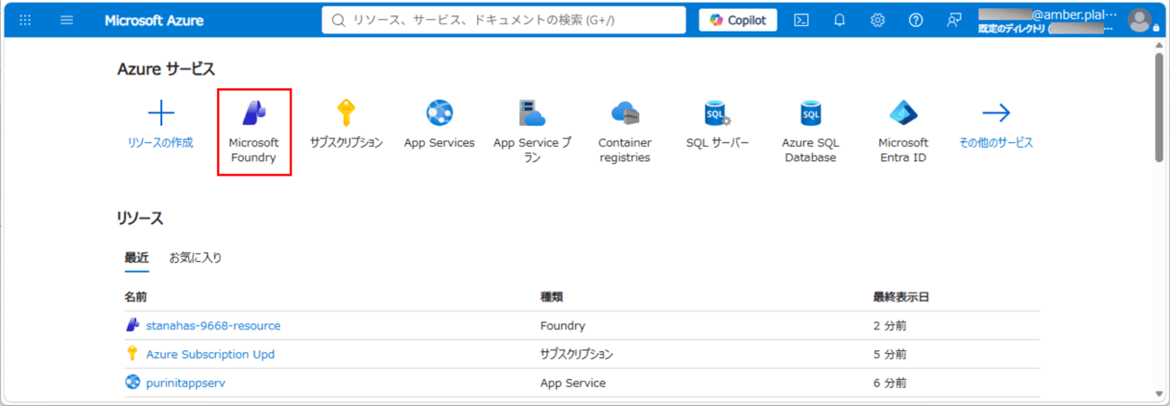The height and width of the screenshot is (406, 1170).
Task: Open Subscriptions key icon
Action: [346, 113]
